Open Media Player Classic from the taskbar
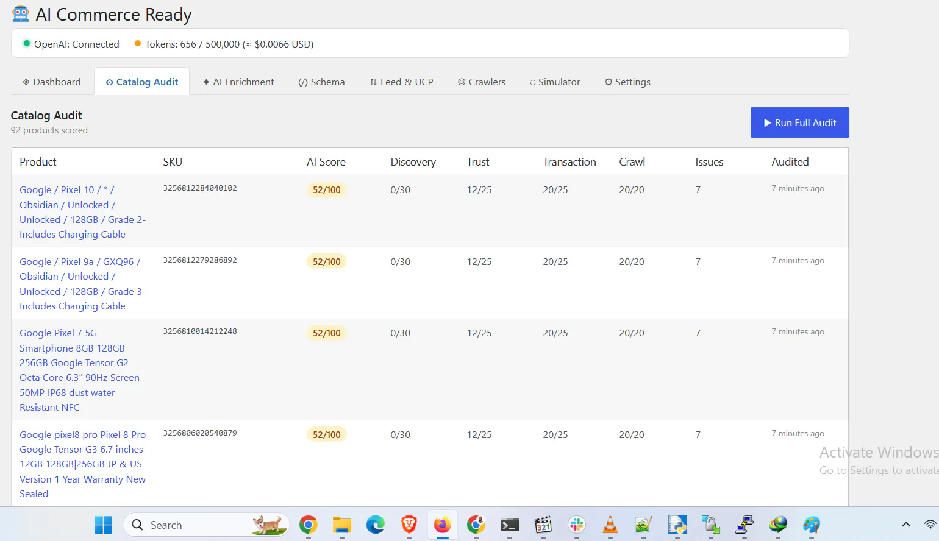The image size is (939, 541). (543, 525)
